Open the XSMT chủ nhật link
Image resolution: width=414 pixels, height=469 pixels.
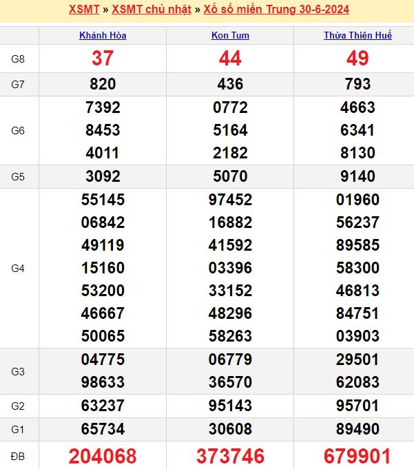coord(152,9)
